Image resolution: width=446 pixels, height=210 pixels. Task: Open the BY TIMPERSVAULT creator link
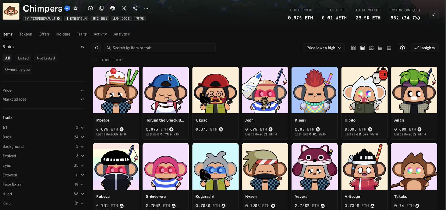click(42, 18)
